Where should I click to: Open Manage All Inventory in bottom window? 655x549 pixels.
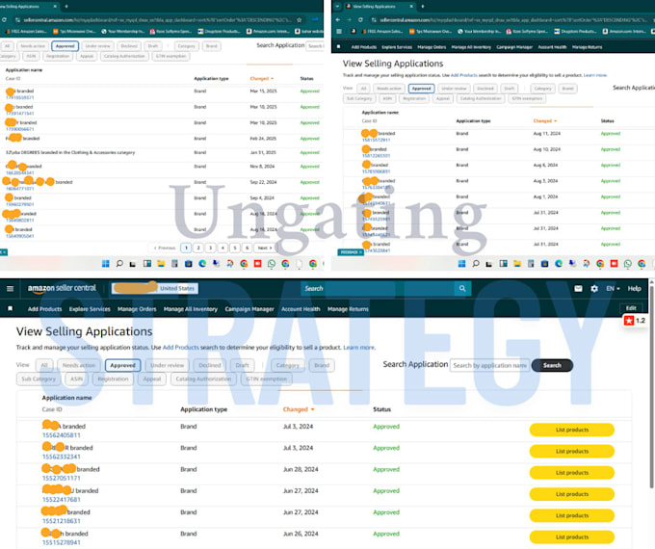(191, 309)
